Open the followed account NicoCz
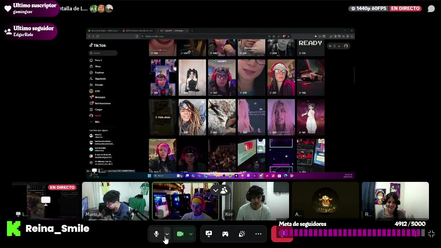 pos(102,136)
